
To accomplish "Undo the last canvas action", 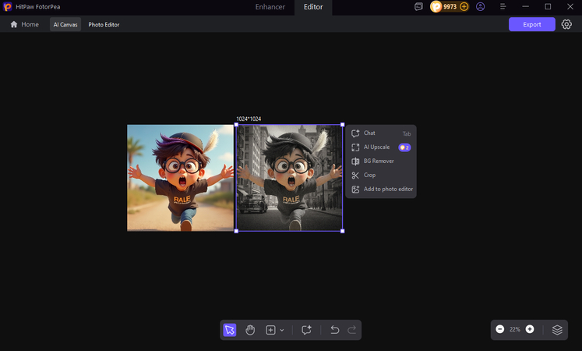I will point(334,330).
